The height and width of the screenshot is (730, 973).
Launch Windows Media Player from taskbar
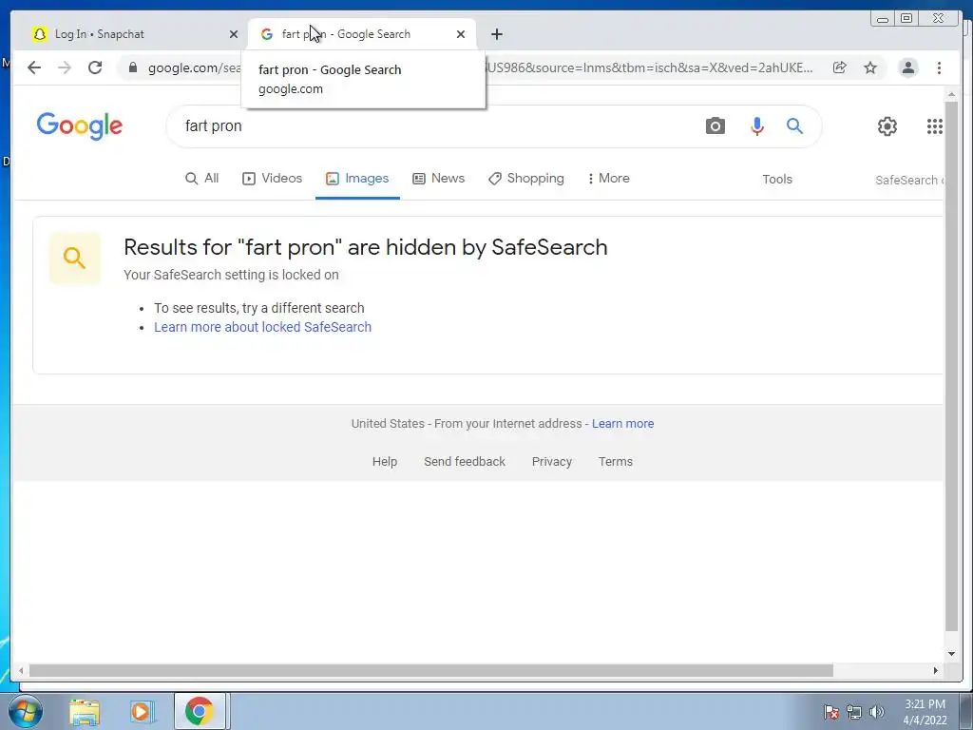coord(142,711)
